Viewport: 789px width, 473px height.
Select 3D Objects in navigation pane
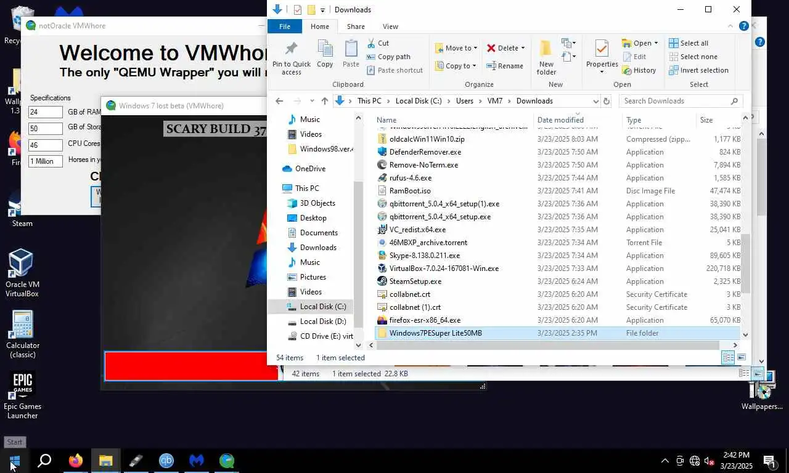(317, 203)
